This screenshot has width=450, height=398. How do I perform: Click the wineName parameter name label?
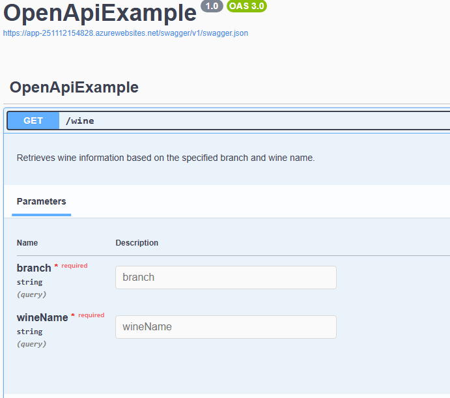42,317
